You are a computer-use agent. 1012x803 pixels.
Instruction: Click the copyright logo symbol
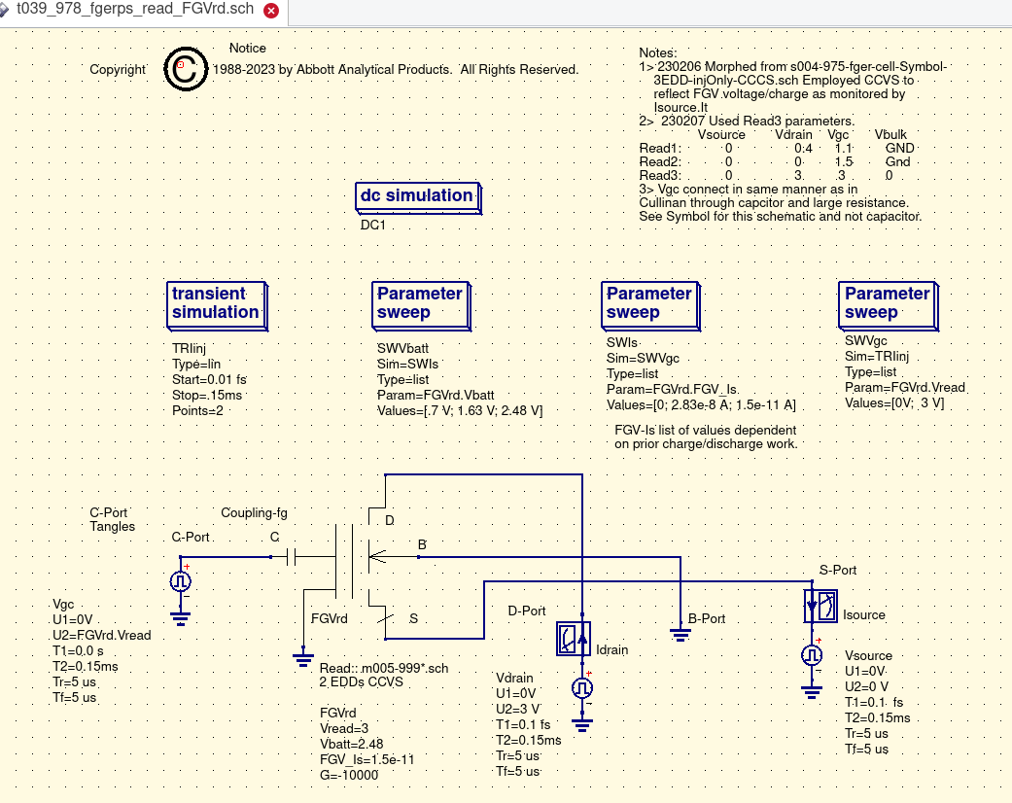tap(185, 69)
